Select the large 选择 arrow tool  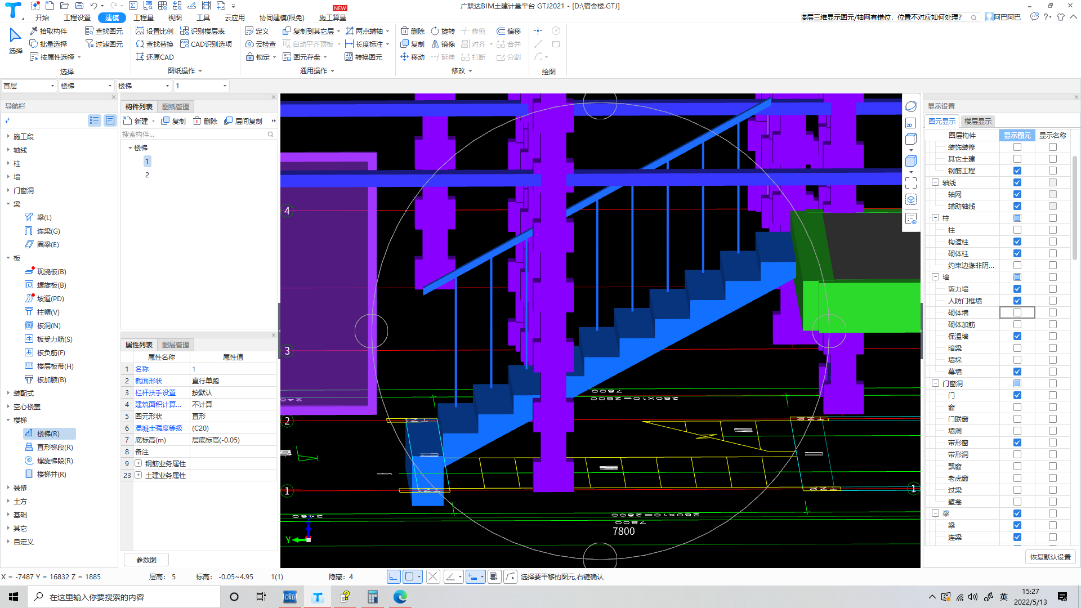point(15,41)
